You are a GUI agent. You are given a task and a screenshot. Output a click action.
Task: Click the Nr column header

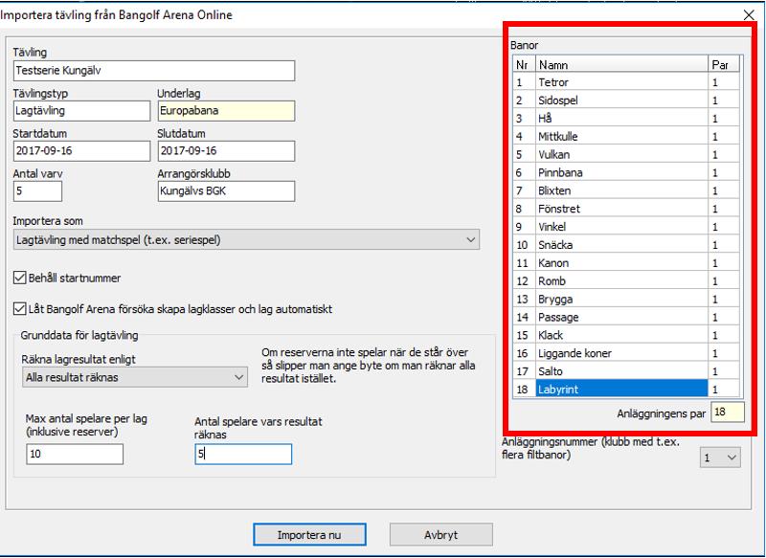tap(524, 64)
